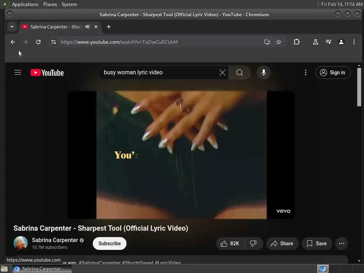Open the Sabrina Carpenter channel name link
The image size is (364, 273).
point(55,240)
